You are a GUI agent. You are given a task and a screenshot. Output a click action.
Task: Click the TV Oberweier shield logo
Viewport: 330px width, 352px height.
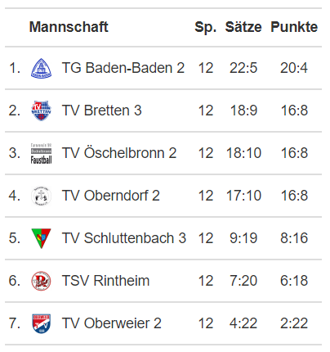pos(41,323)
